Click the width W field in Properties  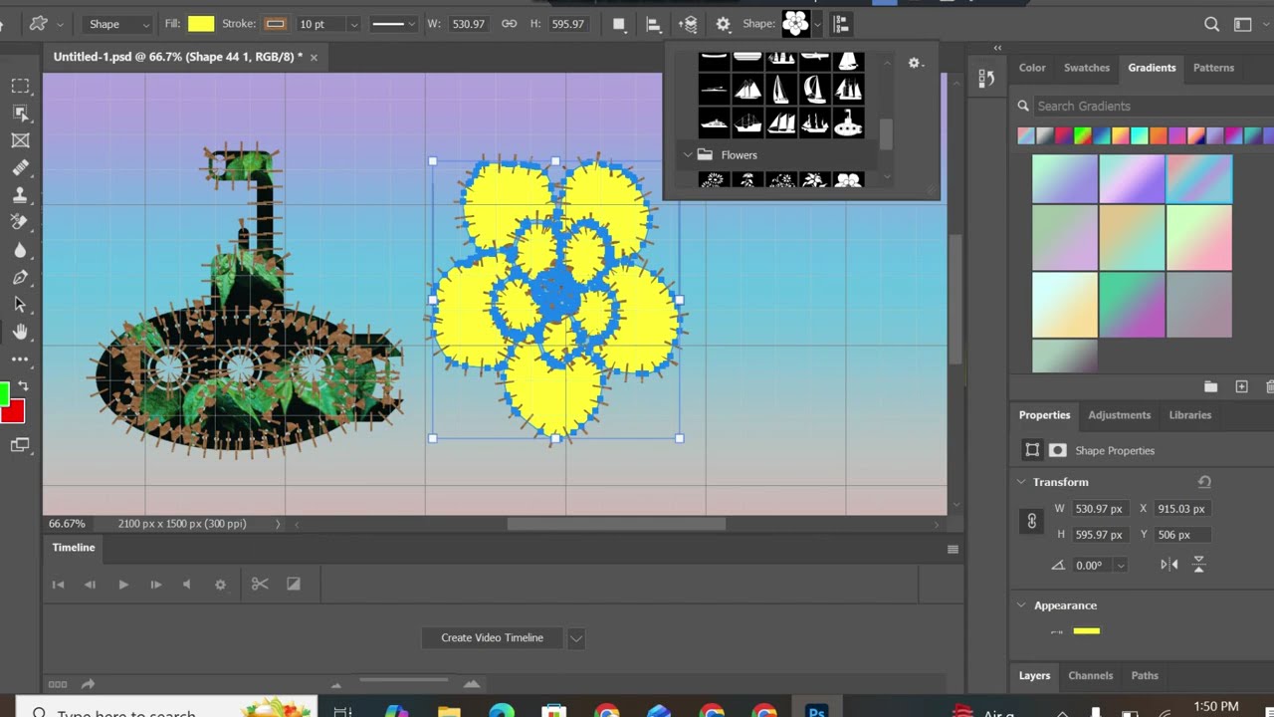click(x=1103, y=509)
